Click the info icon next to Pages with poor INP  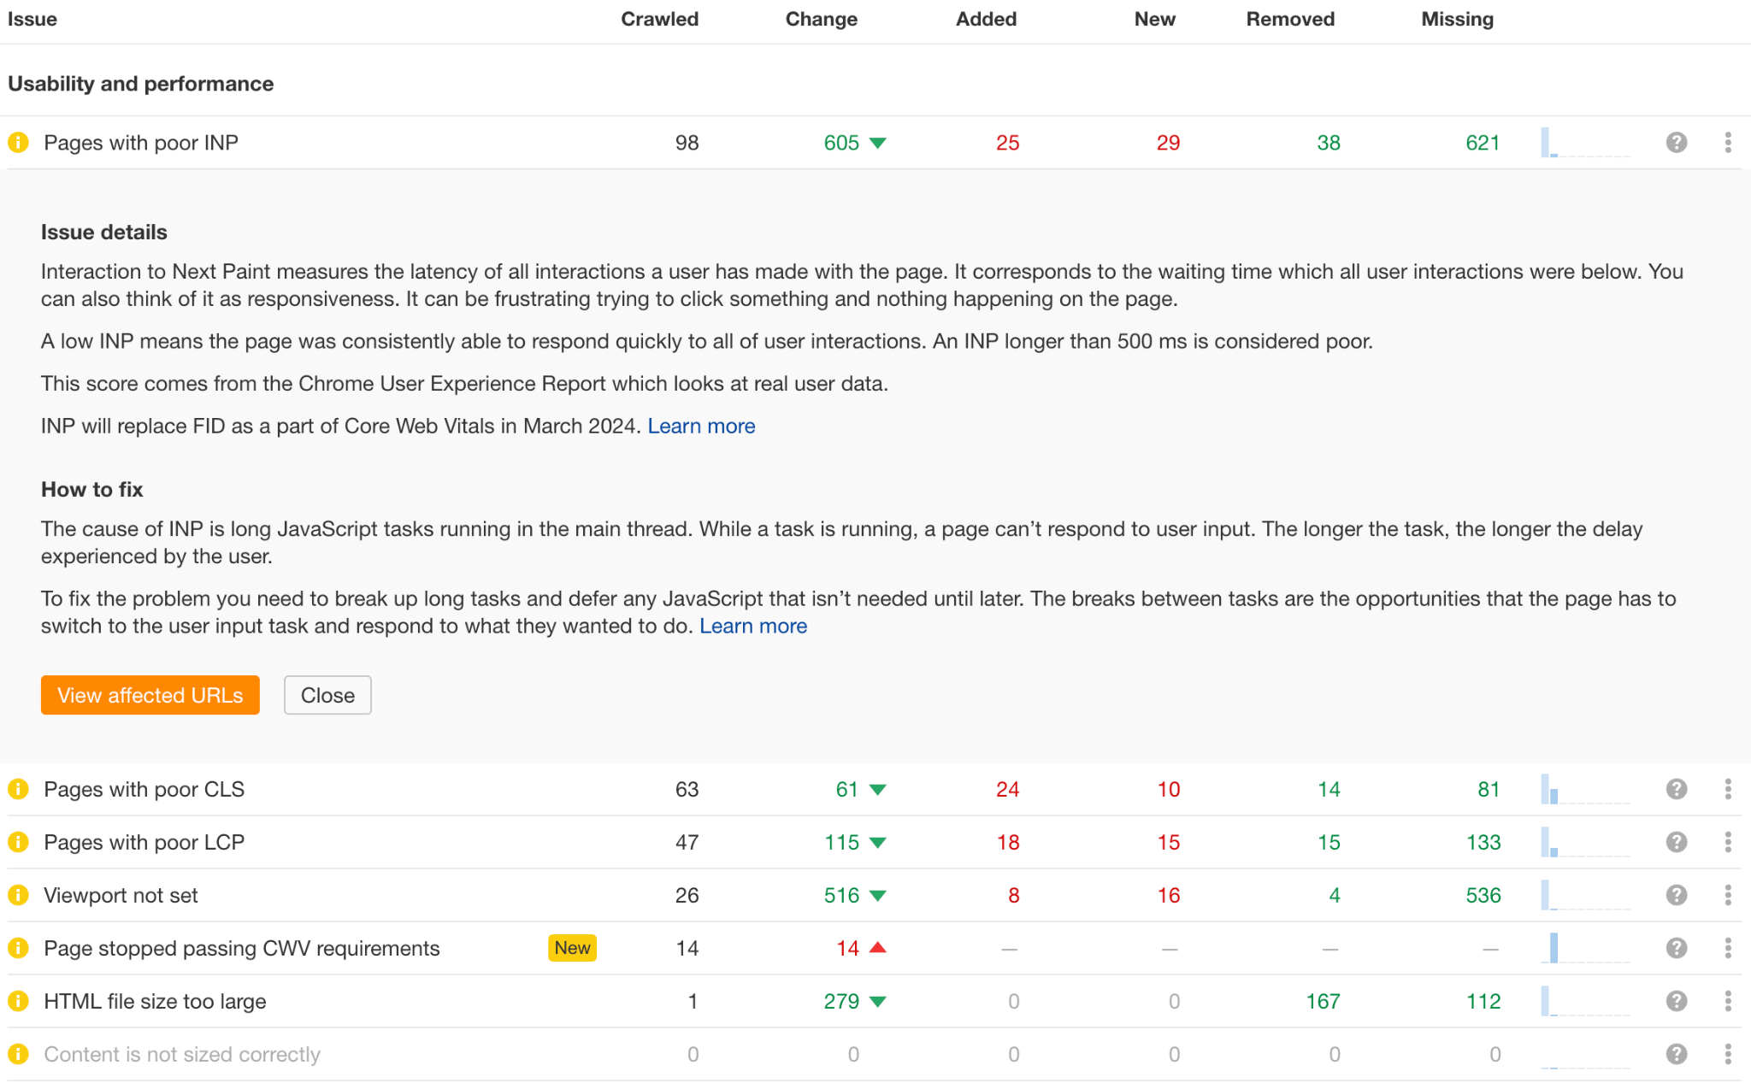coord(19,143)
